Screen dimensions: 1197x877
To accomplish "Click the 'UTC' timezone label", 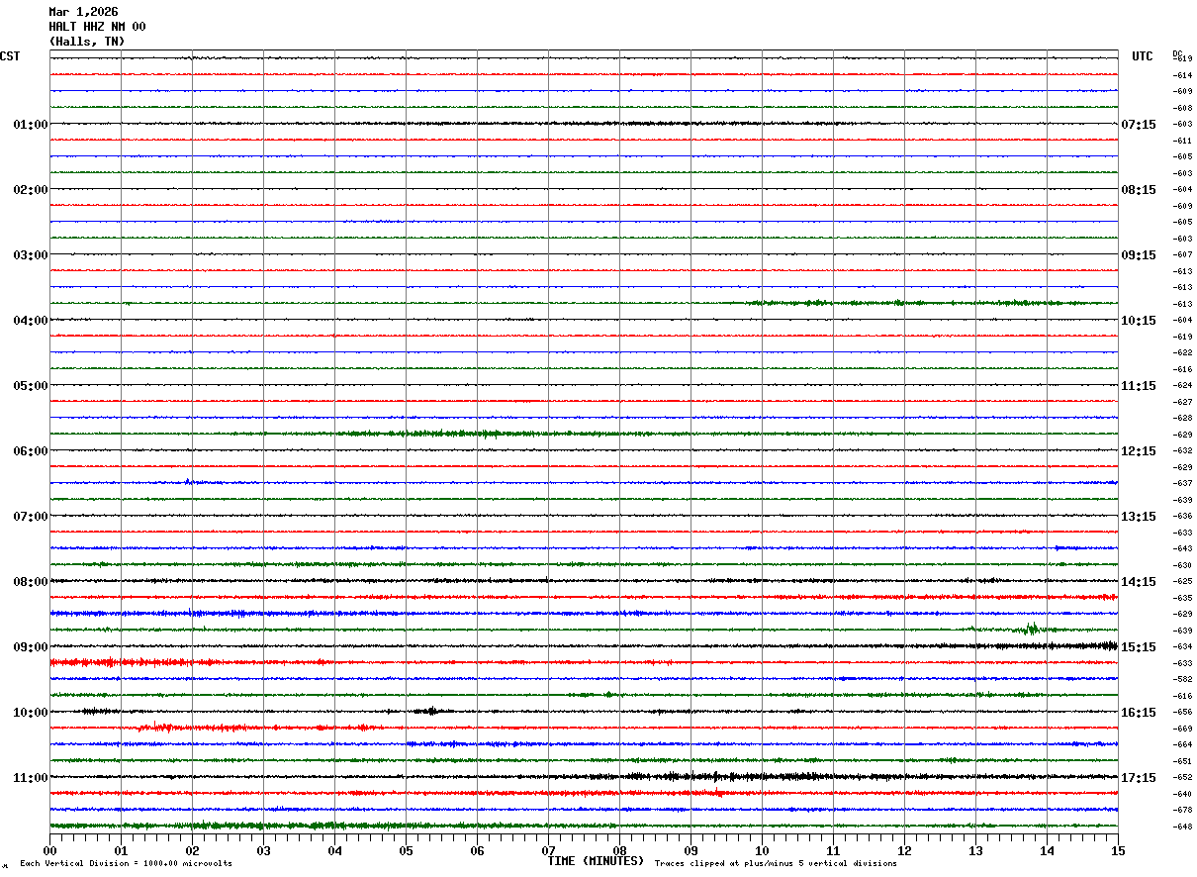I will coord(1143,56).
